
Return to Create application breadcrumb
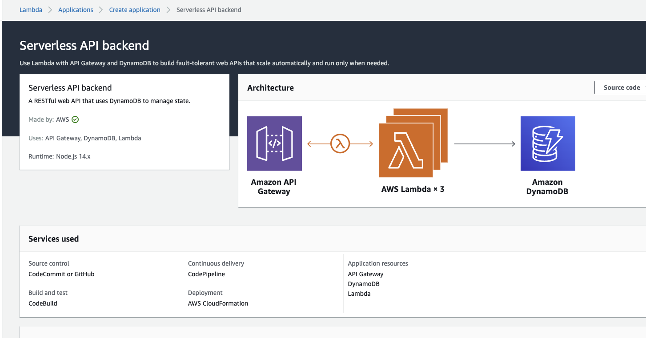(x=135, y=10)
